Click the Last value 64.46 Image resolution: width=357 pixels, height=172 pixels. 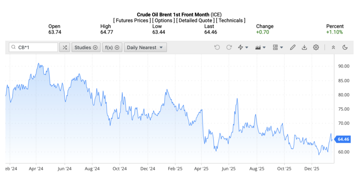tap(211, 32)
